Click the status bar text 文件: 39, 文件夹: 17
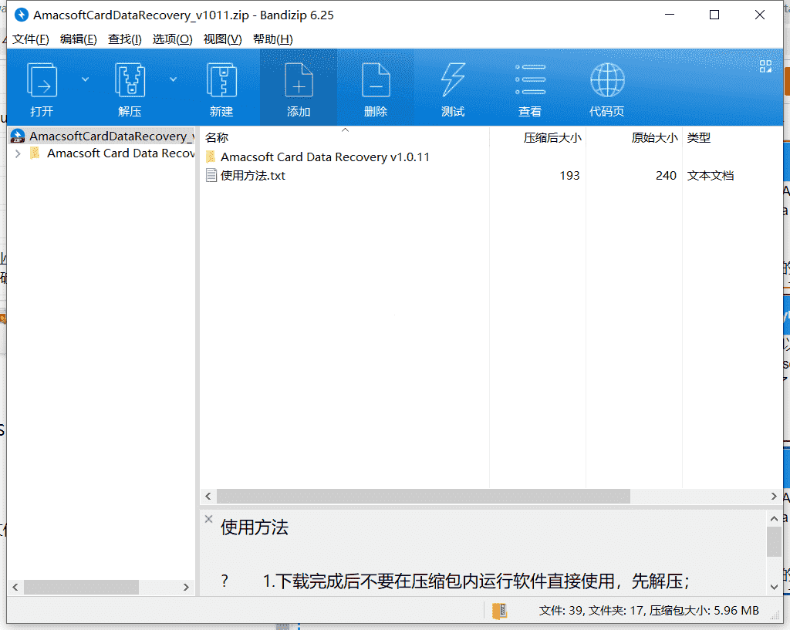 click(x=592, y=611)
